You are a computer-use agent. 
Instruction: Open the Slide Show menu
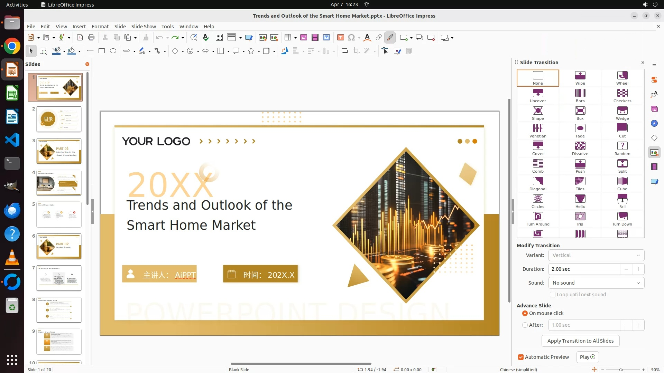[143, 27]
